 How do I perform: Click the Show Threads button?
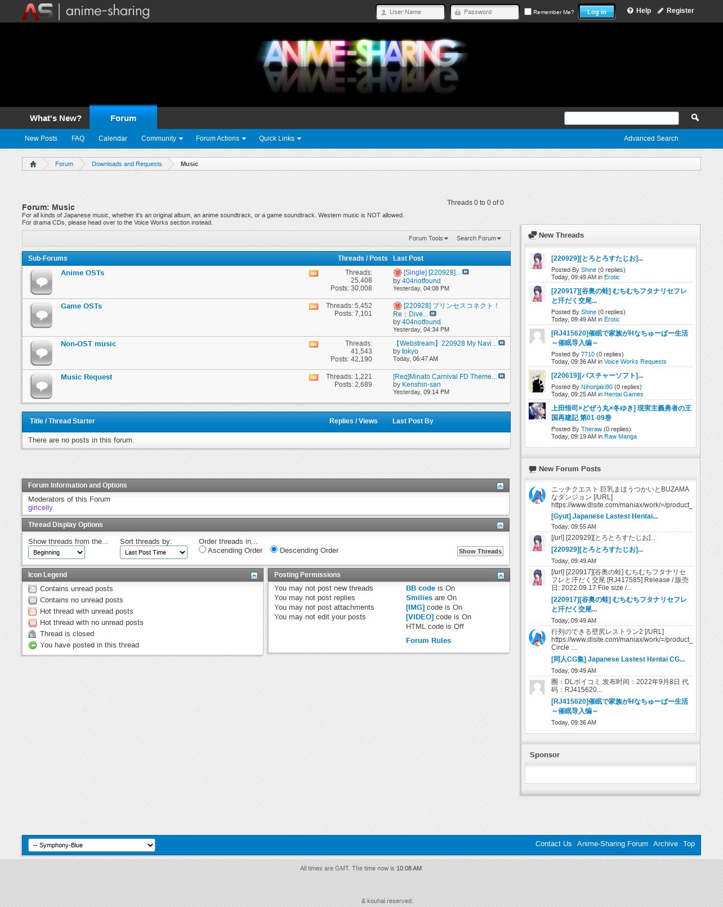(x=480, y=551)
